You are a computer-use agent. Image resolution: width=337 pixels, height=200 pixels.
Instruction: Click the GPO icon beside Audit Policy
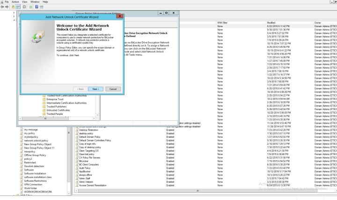point(77,168)
